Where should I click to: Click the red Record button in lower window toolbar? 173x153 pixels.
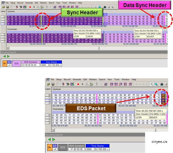pos(78,84)
